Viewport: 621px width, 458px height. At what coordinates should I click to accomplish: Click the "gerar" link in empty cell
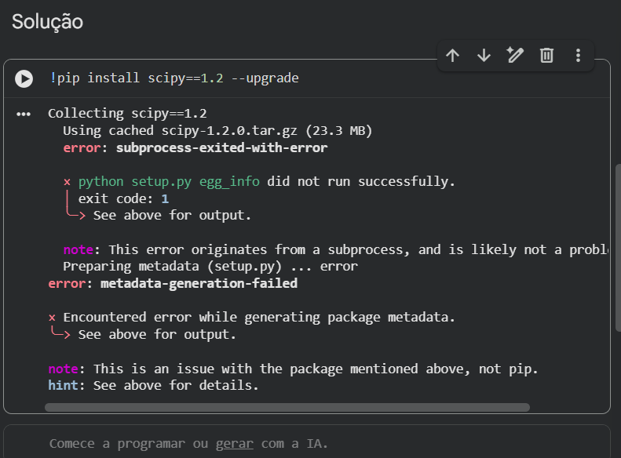click(x=234, y=444)
